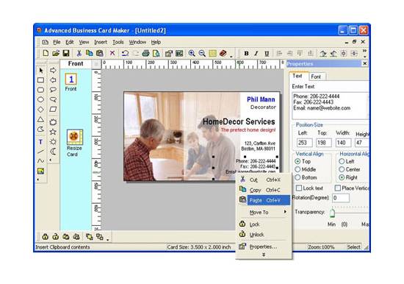Screen dimensions: 404x284
Task: Apply Bold formatting button
Action: pyautogui.click(x=246, y=53)
